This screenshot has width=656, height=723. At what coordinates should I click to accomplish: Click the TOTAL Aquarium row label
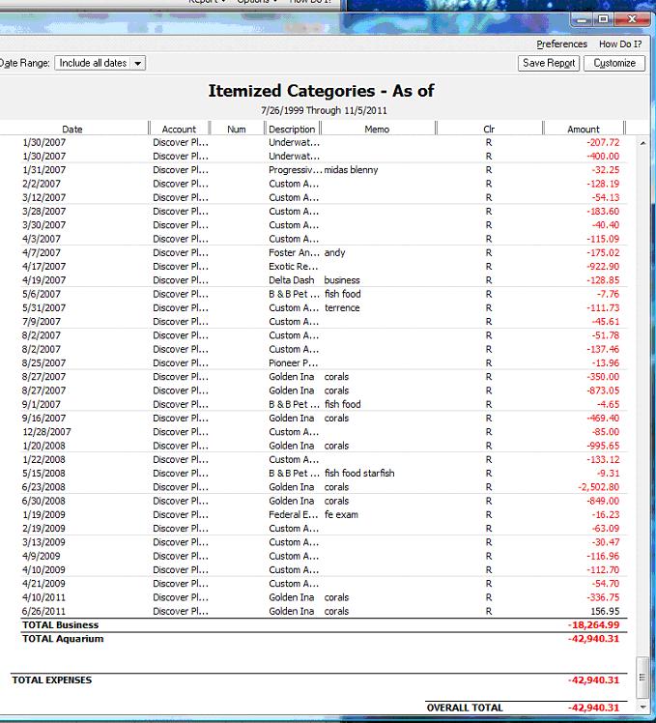[x=63, y=639]
